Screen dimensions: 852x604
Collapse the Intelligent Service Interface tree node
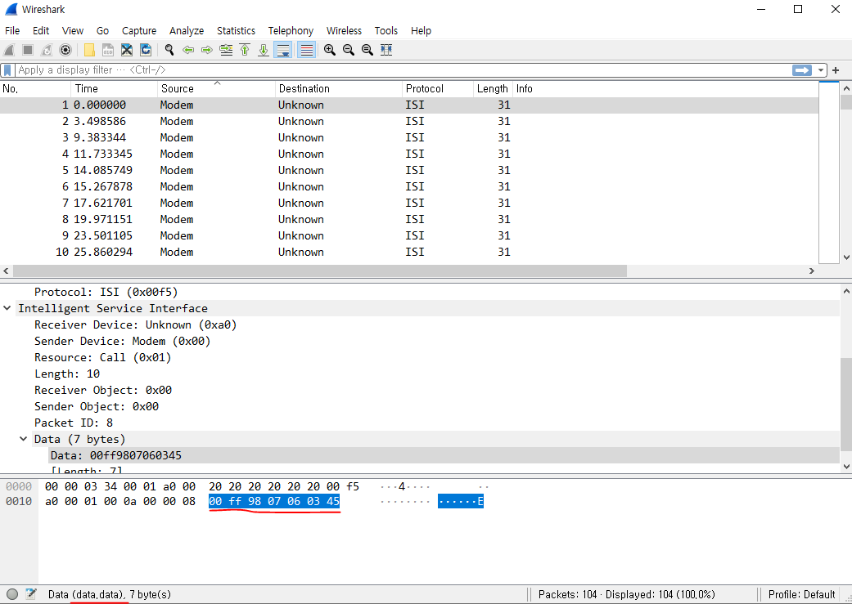pyautogui.click(x=7, y=308)
